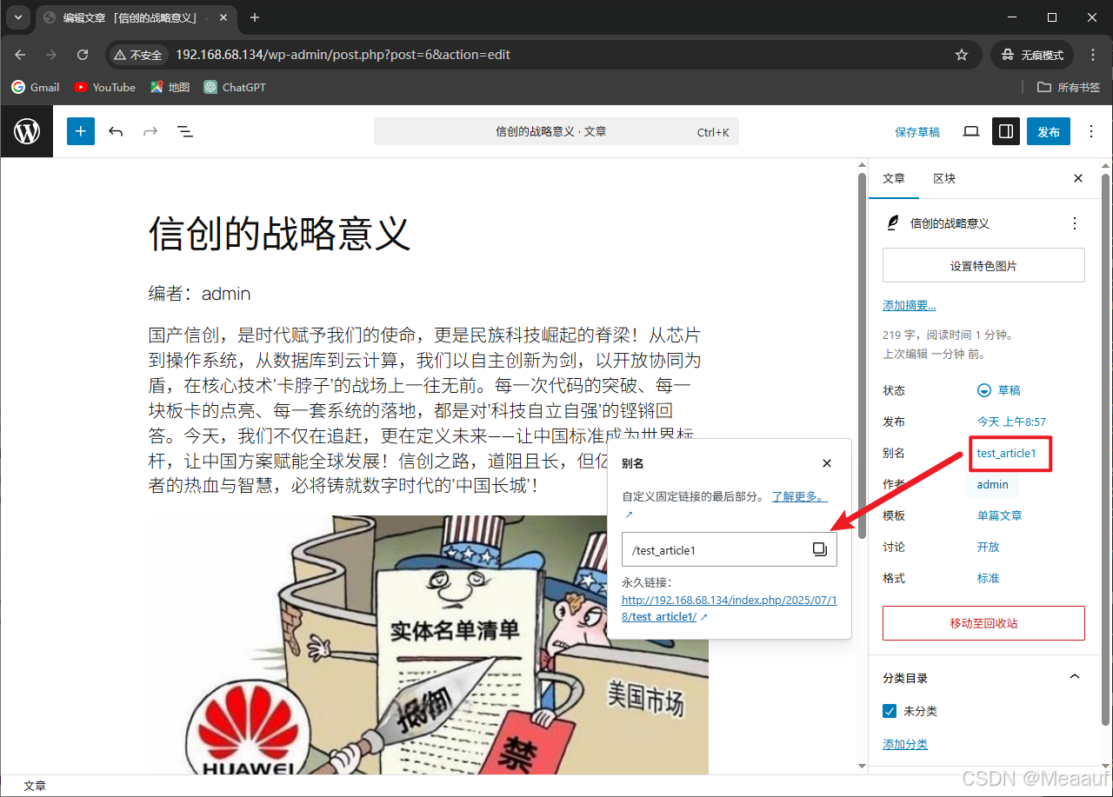This screenshot has width=1113, height=797.
Task: Switch to the 区块 sidebar tab
Action: [944, 178]
